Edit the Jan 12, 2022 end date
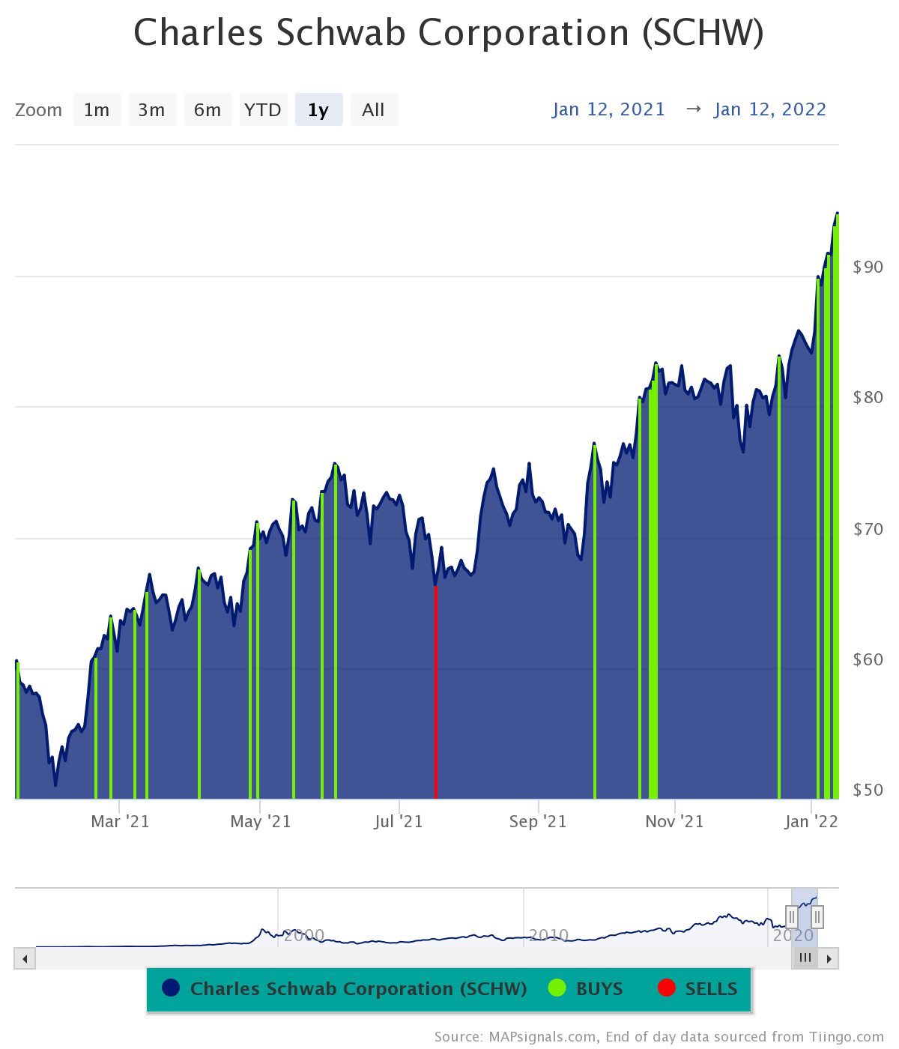 tap(770, 109)
